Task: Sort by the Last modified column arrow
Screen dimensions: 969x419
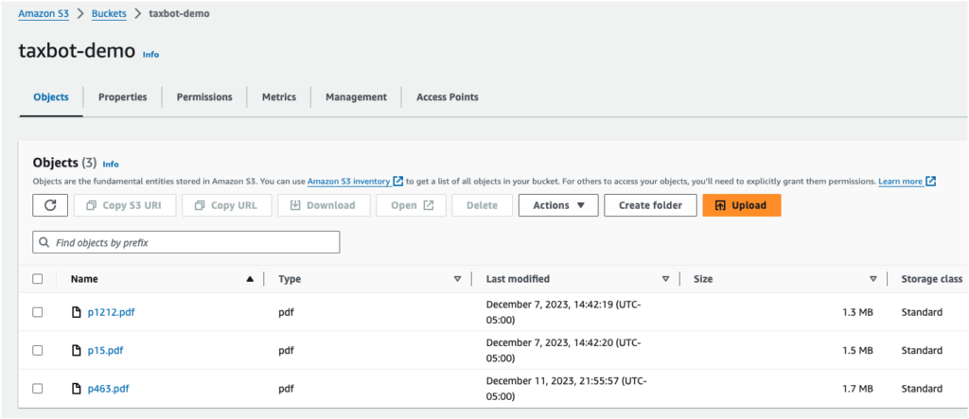Action: click(665, 279)
